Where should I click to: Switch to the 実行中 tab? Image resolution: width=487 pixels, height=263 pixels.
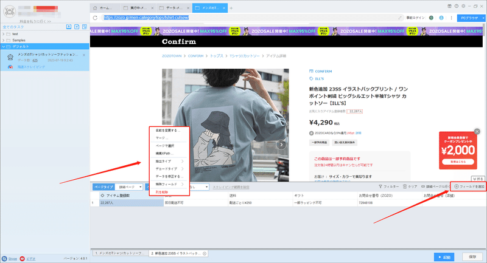tap(138, 8)
